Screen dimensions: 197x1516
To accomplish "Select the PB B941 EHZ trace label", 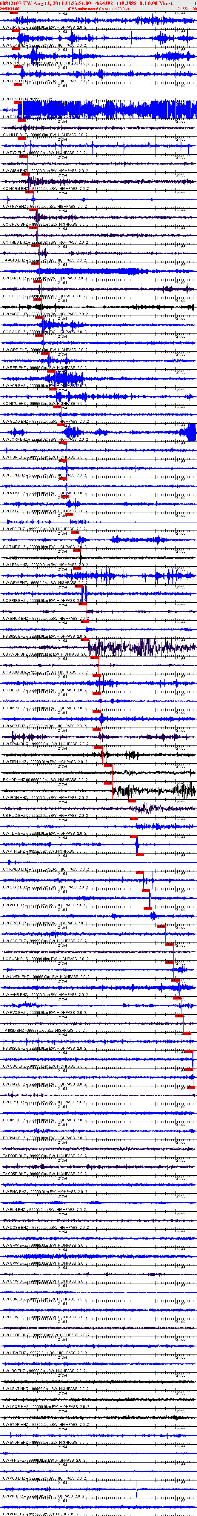I will point(46,1138).
